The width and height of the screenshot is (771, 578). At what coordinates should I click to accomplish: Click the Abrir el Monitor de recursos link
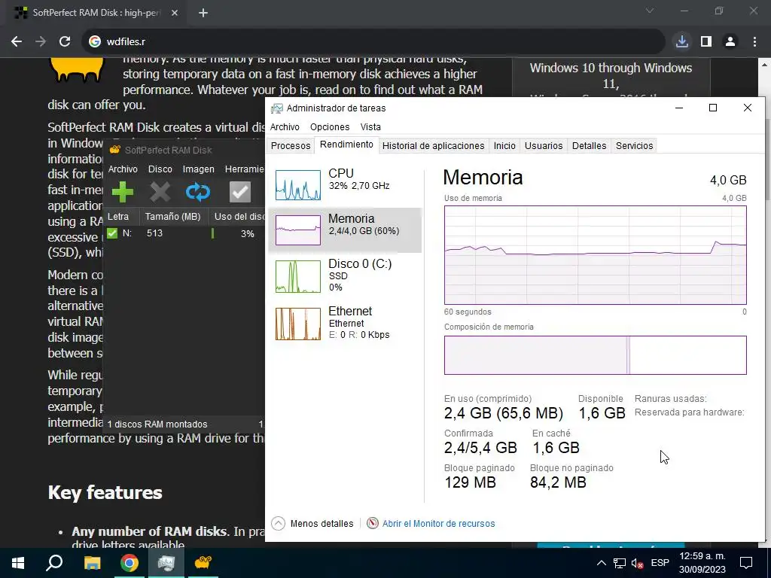439,524
